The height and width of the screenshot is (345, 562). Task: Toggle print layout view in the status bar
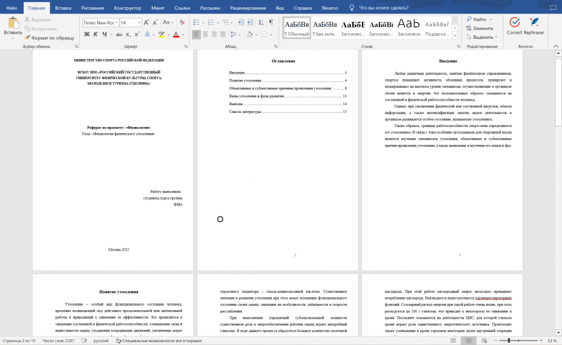coord(469,341)
